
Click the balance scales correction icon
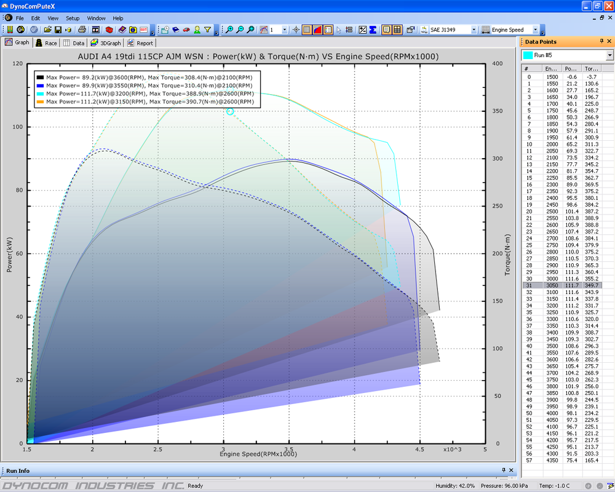[x=424, y=30]
